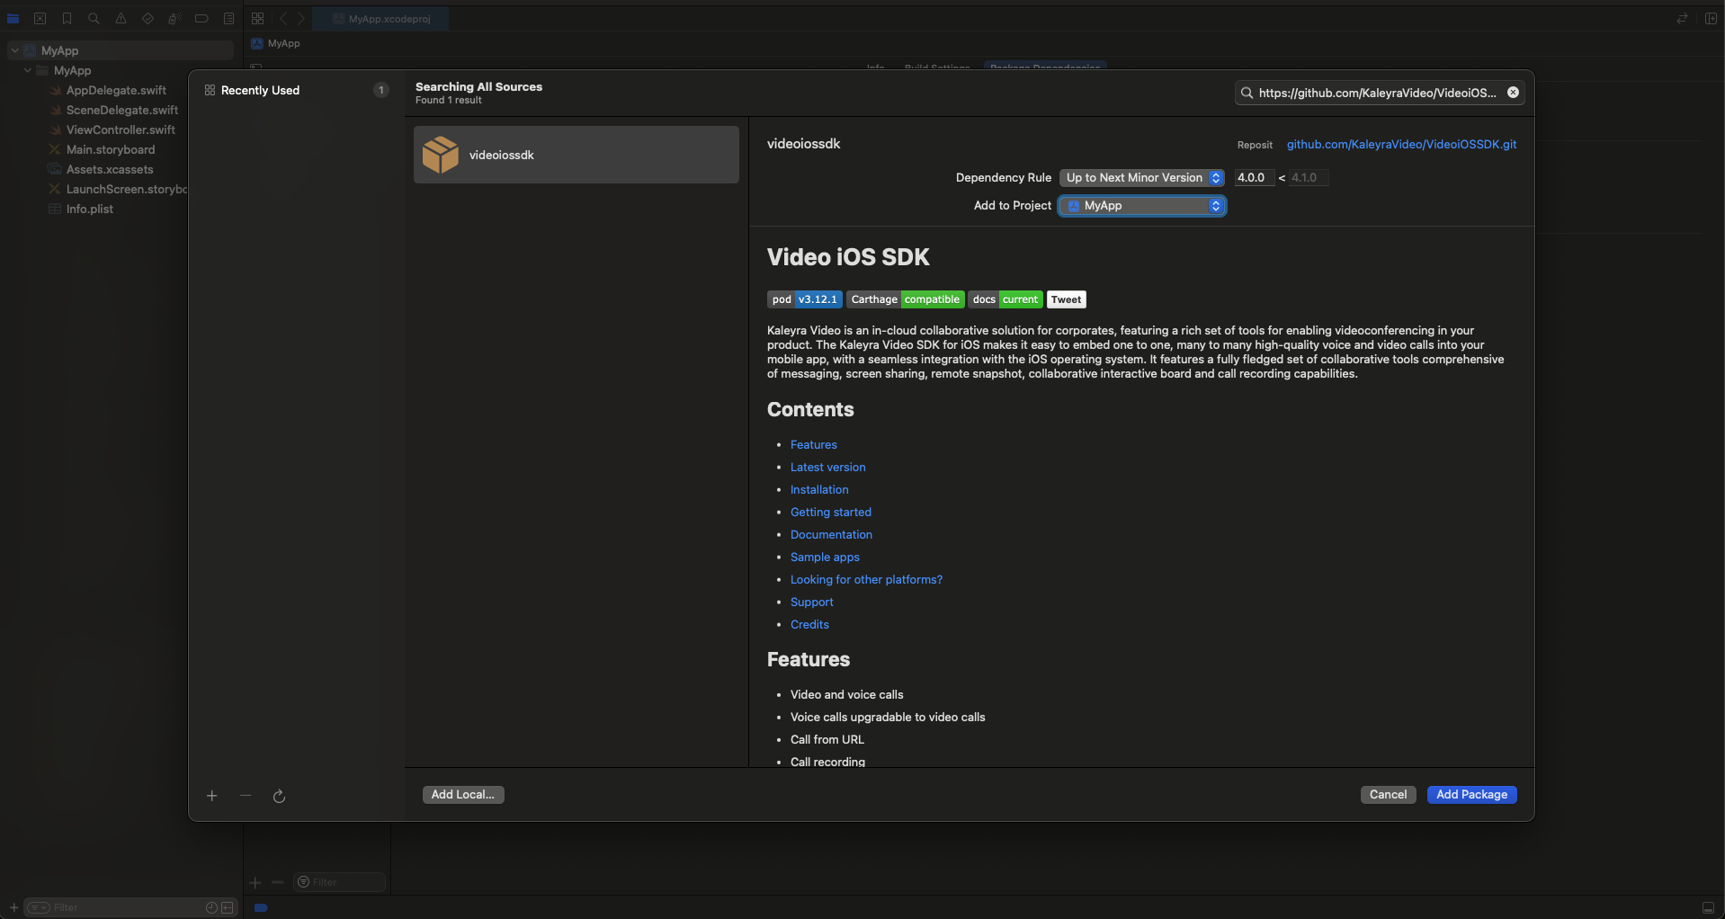Click the code review arrows icon
Image resolution: width=1725 pixels, height=919 pixels.
pos(1682,18)
